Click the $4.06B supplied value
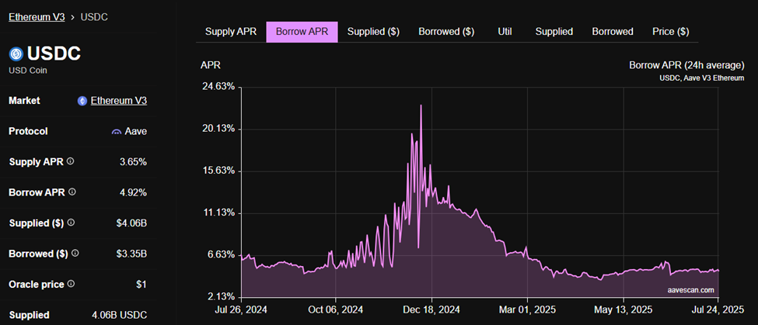 [x=131, y=223]
